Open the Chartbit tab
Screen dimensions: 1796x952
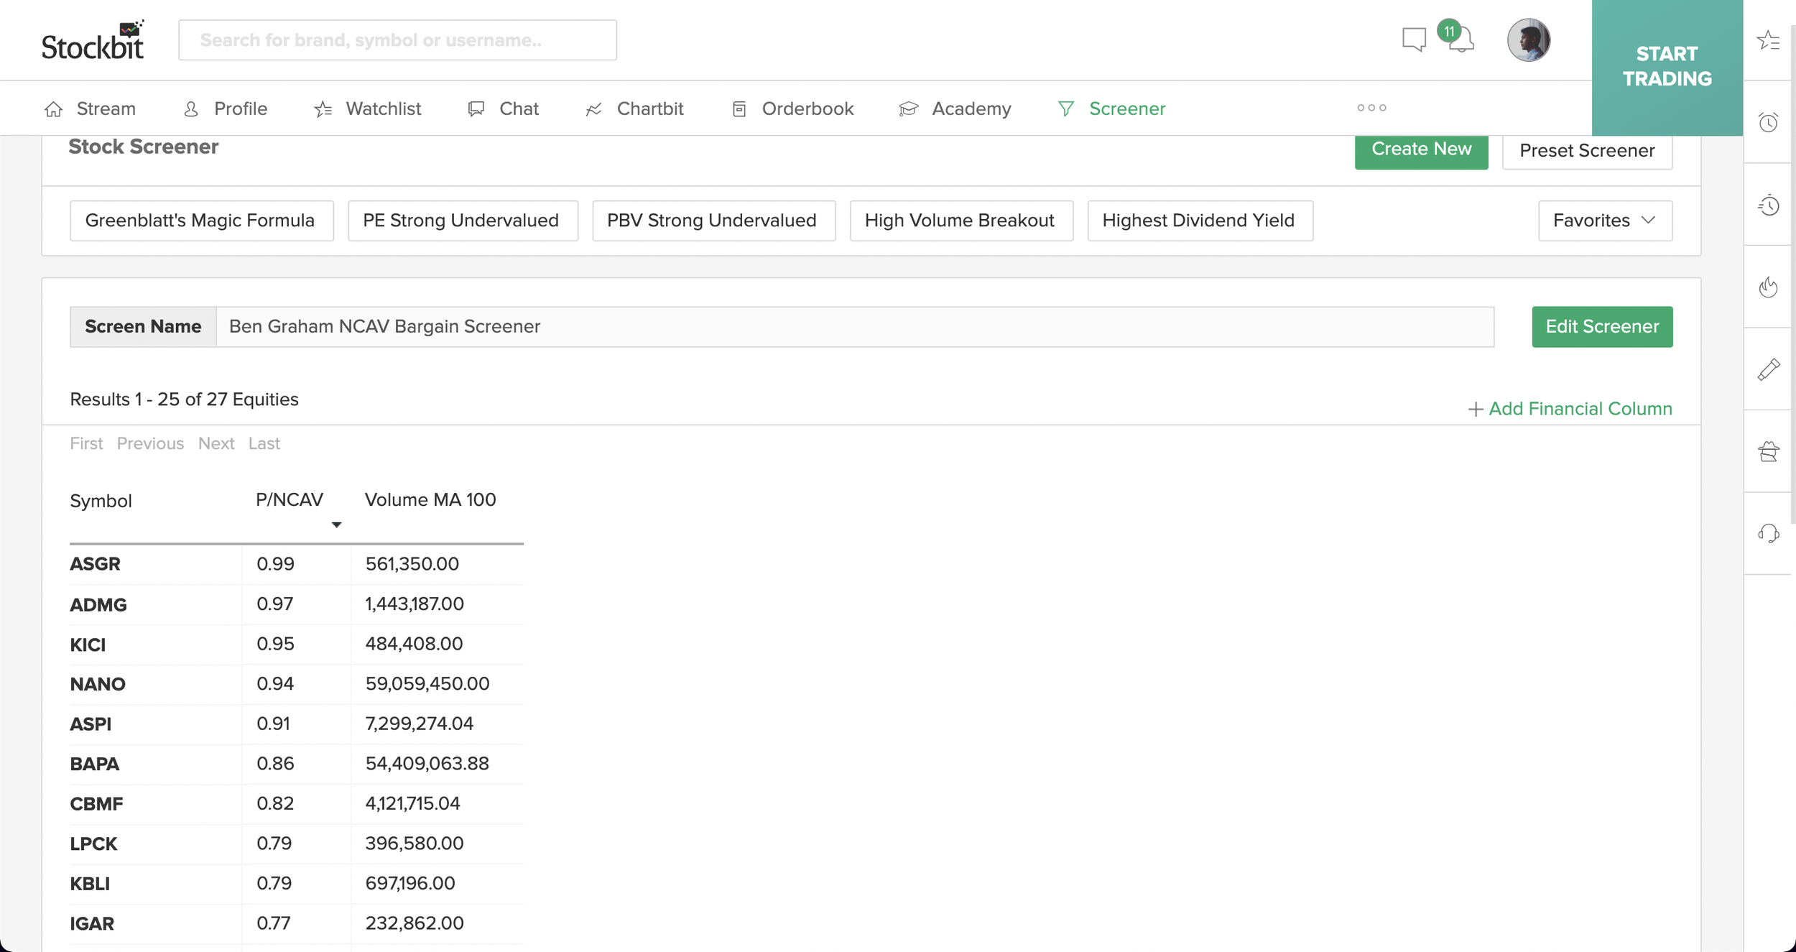[x=634, y=108]
